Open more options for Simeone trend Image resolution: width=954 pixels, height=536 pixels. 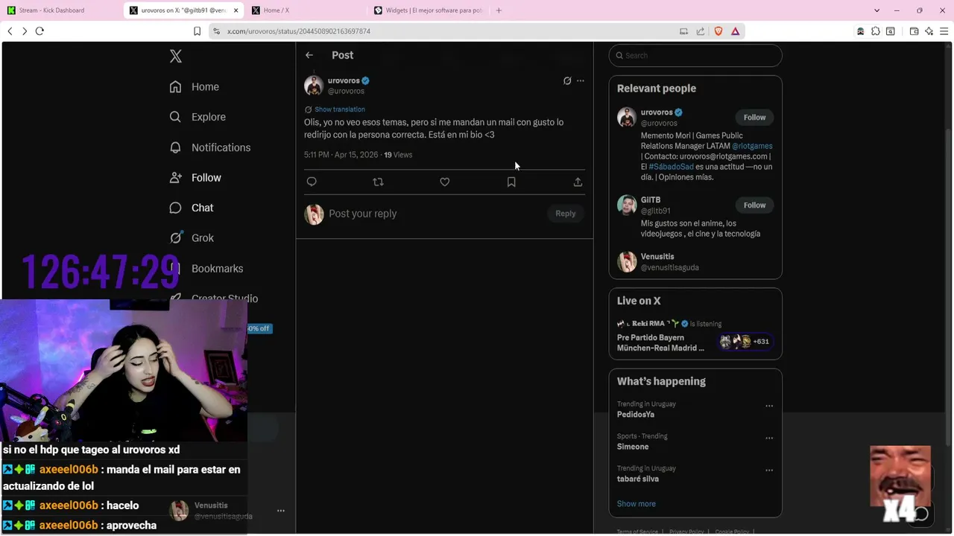point(769,438)
